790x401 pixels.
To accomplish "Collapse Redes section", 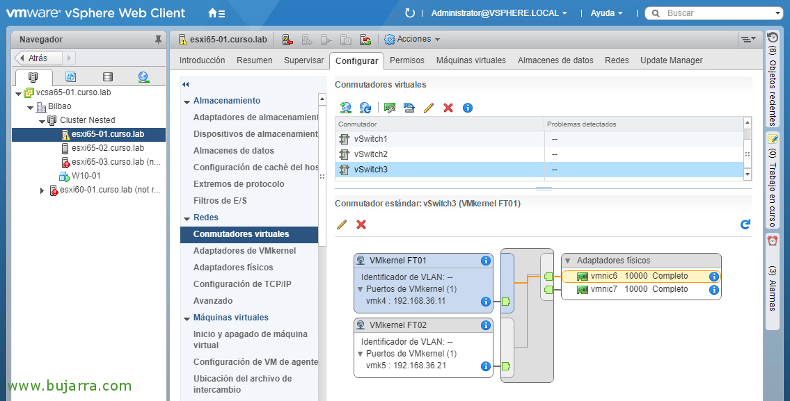I will coord(187,218).
